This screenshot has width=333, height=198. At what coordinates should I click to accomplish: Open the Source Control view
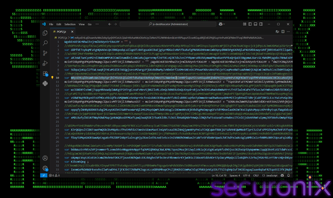(x=45, y=53)
